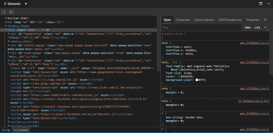Open color picker for #262626 swatch
The width and height of the screenshot is (273, 133).
coord(179,76)
